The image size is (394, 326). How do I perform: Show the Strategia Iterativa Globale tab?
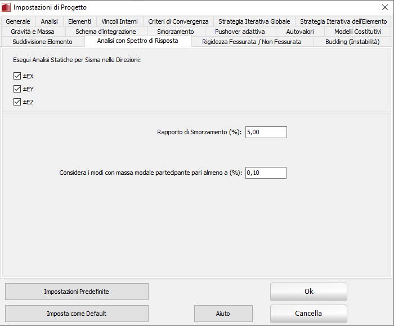tap(254, 21)
